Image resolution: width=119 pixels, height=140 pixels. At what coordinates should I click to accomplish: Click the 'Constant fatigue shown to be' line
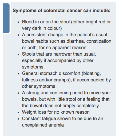pyautogui.click(x=62, y=119)
